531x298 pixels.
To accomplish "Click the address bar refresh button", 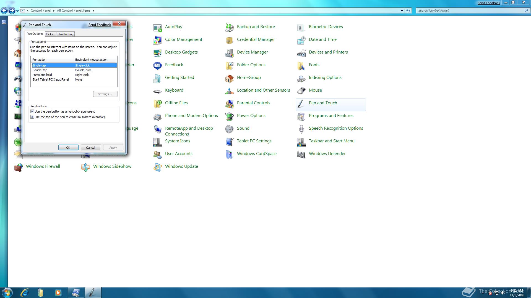I will pyautogui.click(x=408, y=10).
